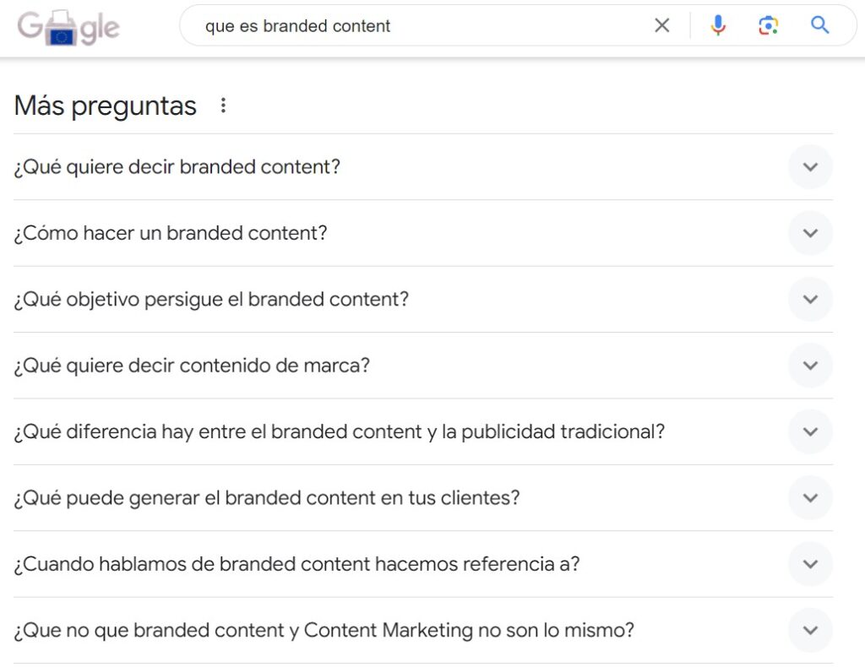Expand '¿Qué objetivo persigue el branded content?'
This screenshot has height=667, width=865.
tap(809, 300)
